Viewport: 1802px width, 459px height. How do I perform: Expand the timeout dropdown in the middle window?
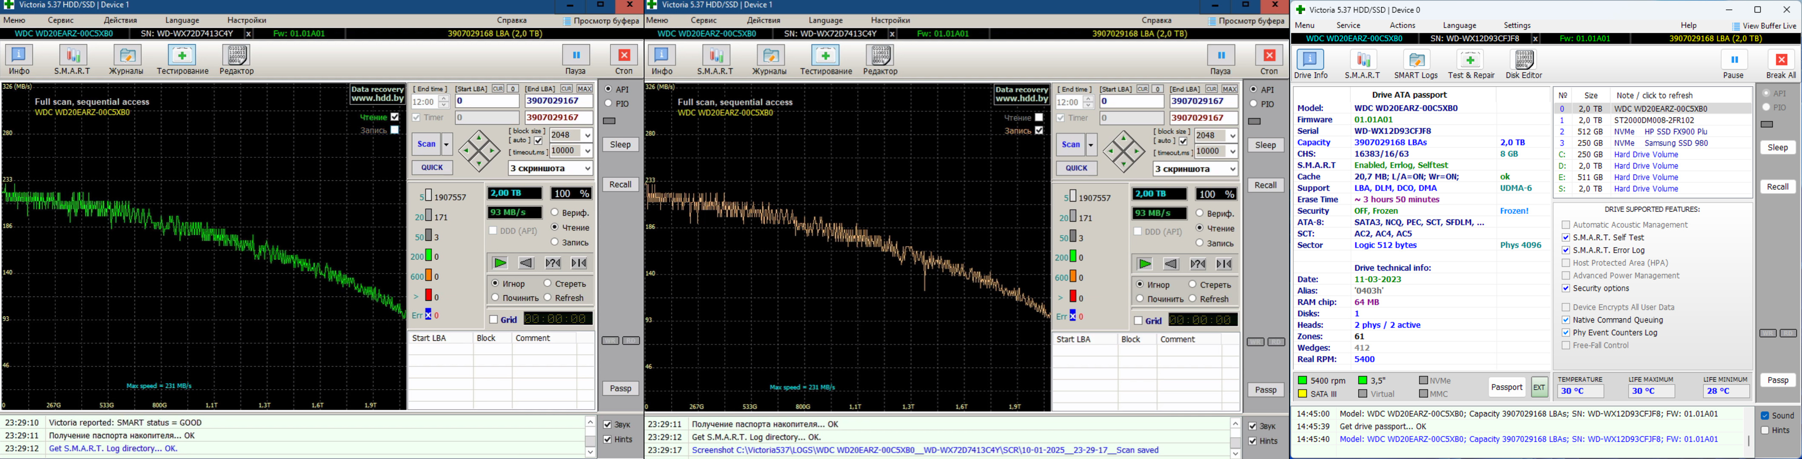[x=1232, y=152]
